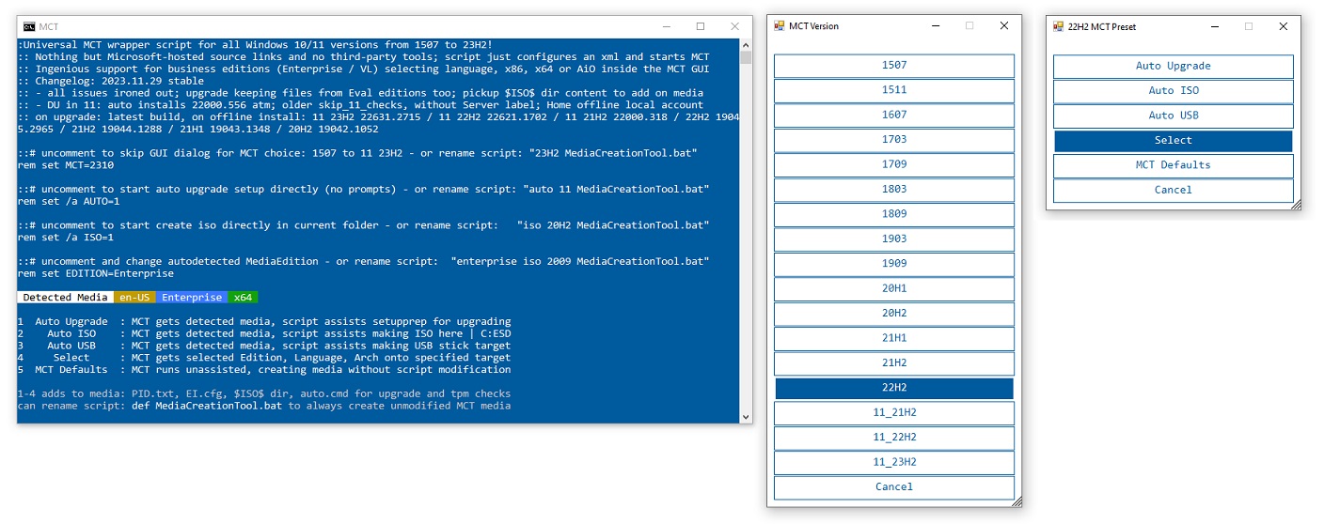Screen dimensions: 1324x524
Task: Pick version 1703 from the list
Action: tap(894, 140)
